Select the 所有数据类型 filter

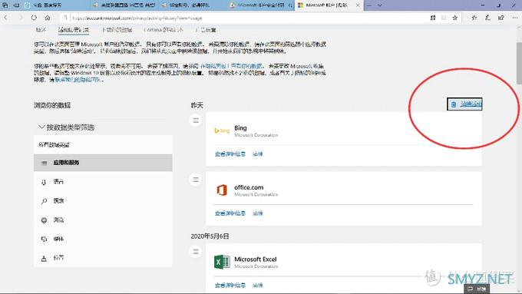(103, 144)
